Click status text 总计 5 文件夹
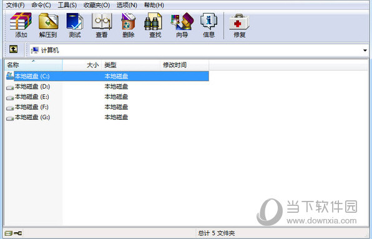The image size is (372, 239). (217, 233)
